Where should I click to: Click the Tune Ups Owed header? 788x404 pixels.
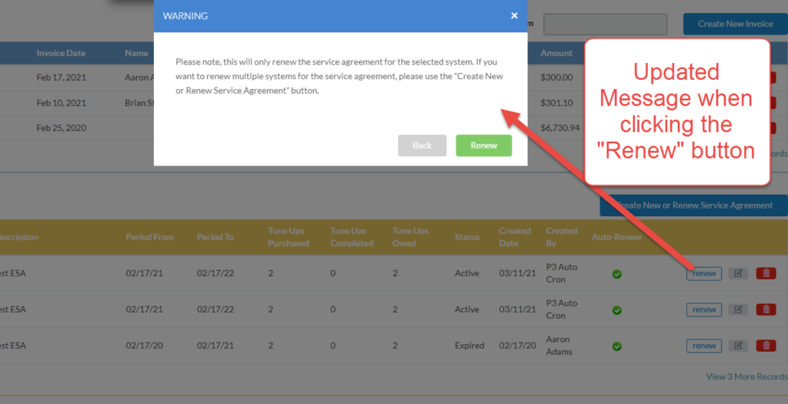[x=410, y=237]
